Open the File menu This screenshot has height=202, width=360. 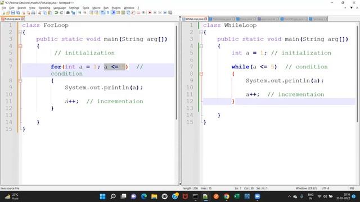4,8
